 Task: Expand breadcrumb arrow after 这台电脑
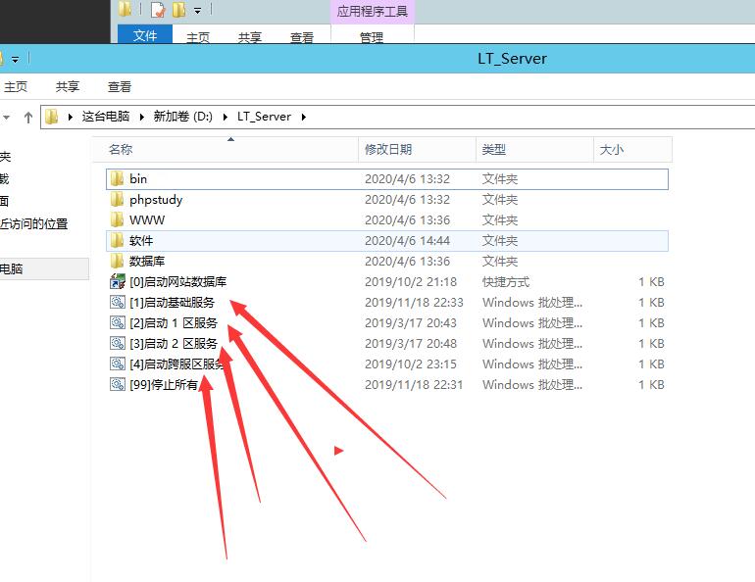tap(141, 117)
